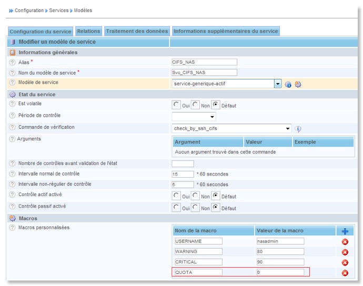Click the Intervalle normal de contrôle field

point(183,174)
